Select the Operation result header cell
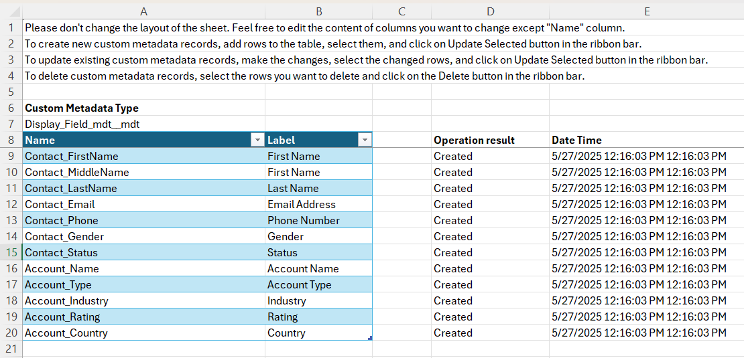This screenshot has width=744, height=358. tap(474, 140)
